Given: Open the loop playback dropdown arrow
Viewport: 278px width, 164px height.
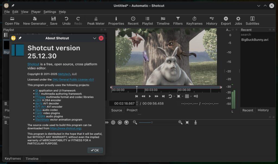Looking at the screenshot, I should pyautogui.click(x=174, y=96).
